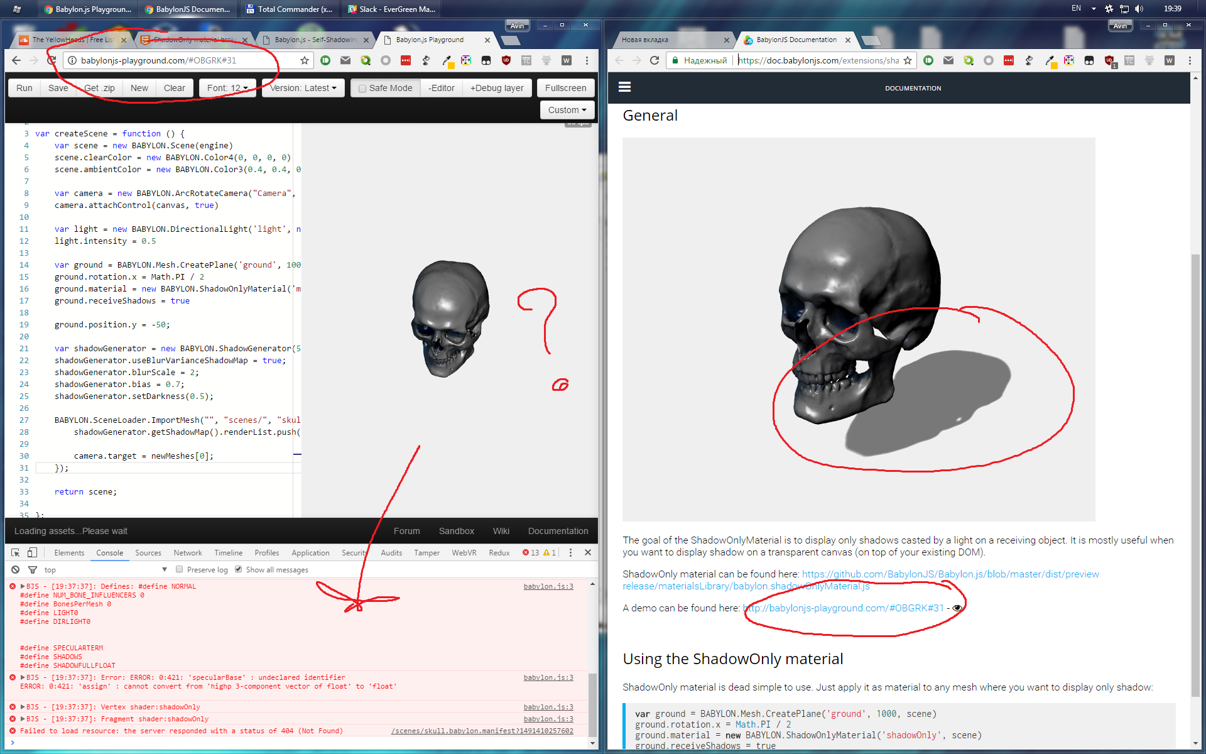This screenshot has height=754, width=1206.
Task: Open the Wiki link
Action: (501, 531)
